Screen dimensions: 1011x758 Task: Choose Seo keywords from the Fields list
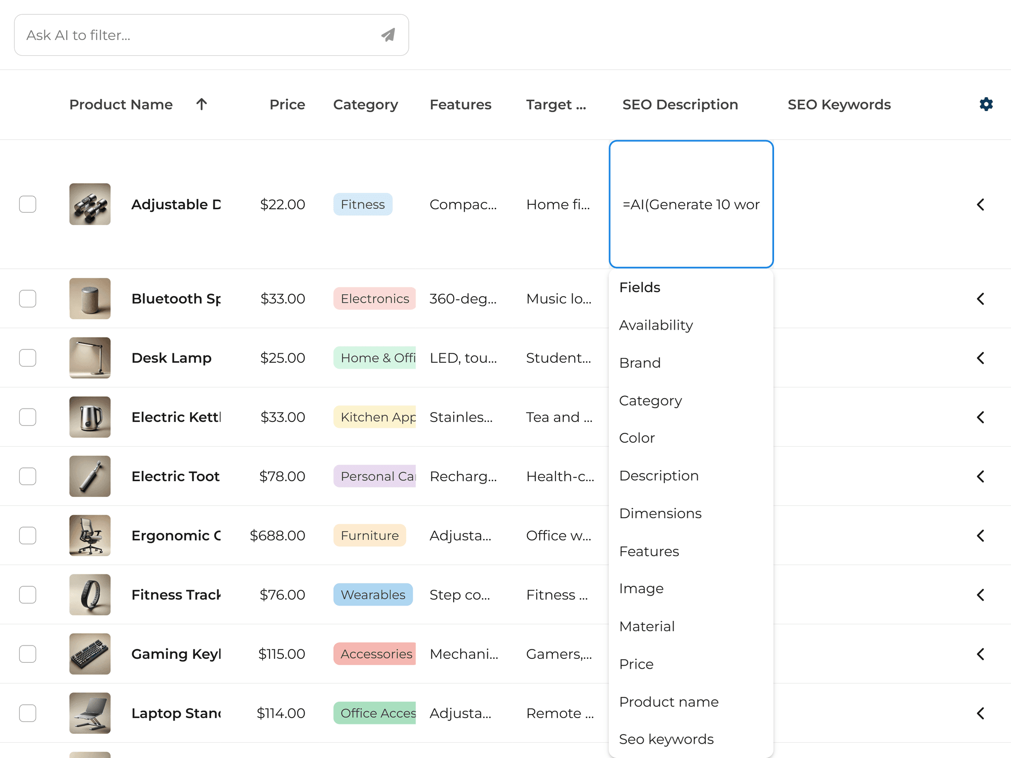[x=666, y=739]
